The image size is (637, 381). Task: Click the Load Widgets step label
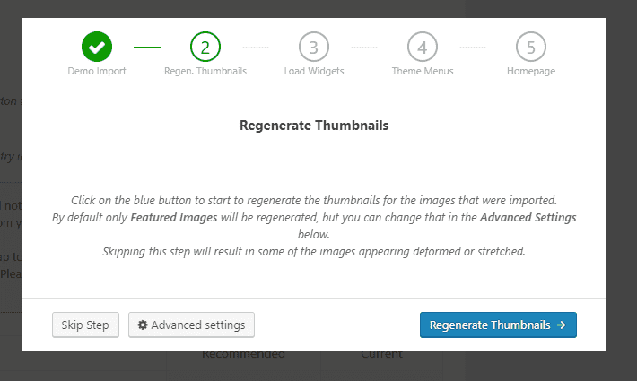(x=314, y=71)
